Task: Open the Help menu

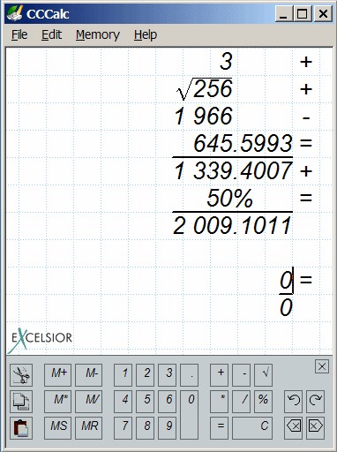Action: click(146, 35)
